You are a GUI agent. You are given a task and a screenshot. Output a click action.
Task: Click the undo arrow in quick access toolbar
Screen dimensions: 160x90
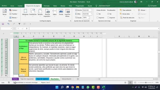pos(8,24)
